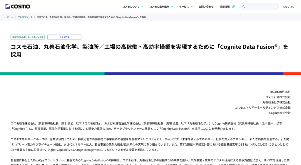Click the date 2023年10月26日

click(x=280, y=92)
